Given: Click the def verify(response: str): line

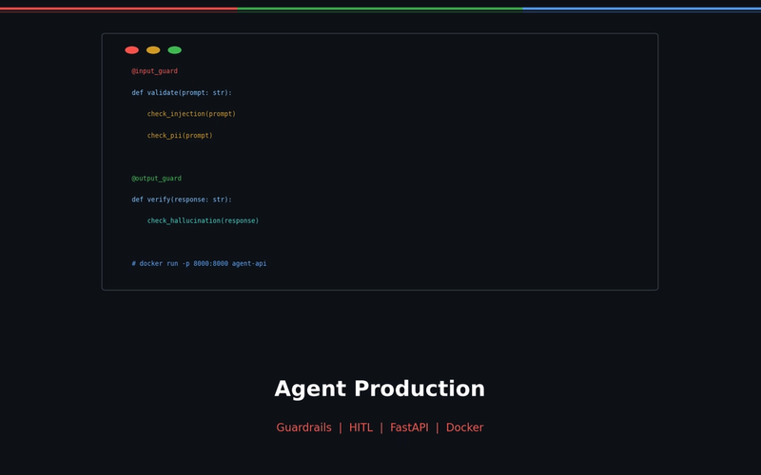Looking at the screenshot, I should [182, 199].
